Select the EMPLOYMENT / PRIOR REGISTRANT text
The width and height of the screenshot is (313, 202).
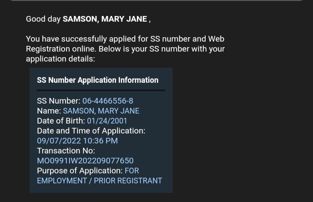[100, 181]
